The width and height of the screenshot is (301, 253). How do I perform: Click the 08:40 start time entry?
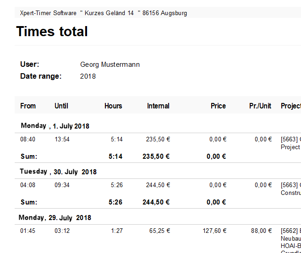click(27, 140)
